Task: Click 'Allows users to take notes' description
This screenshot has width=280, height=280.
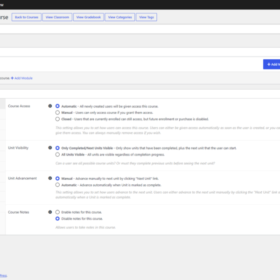Action: coord(85,227)
